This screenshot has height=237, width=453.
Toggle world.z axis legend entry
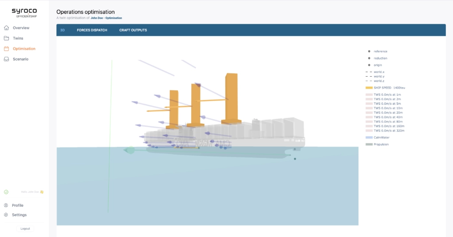[x=375, y=81]
